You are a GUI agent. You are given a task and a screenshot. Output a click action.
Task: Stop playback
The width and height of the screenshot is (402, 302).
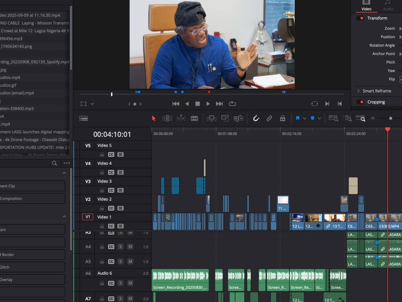pos(197,104)
